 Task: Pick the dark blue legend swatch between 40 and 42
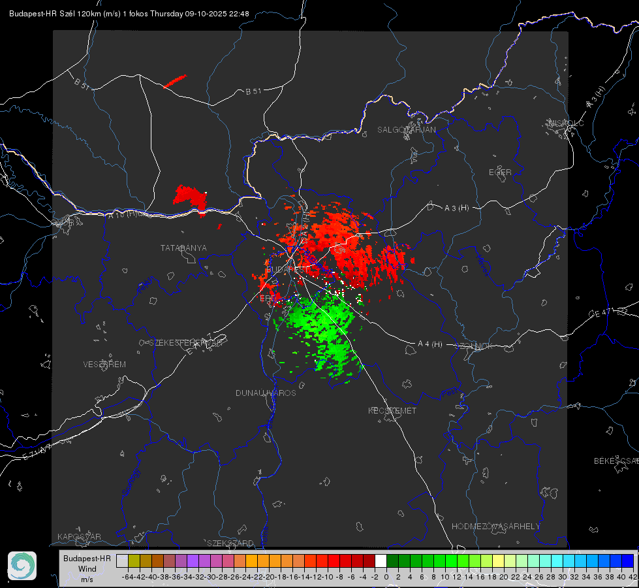point(628,561)
